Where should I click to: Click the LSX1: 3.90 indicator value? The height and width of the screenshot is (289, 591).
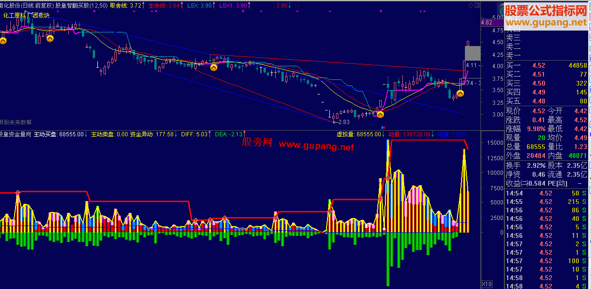[x=234, y=6]
